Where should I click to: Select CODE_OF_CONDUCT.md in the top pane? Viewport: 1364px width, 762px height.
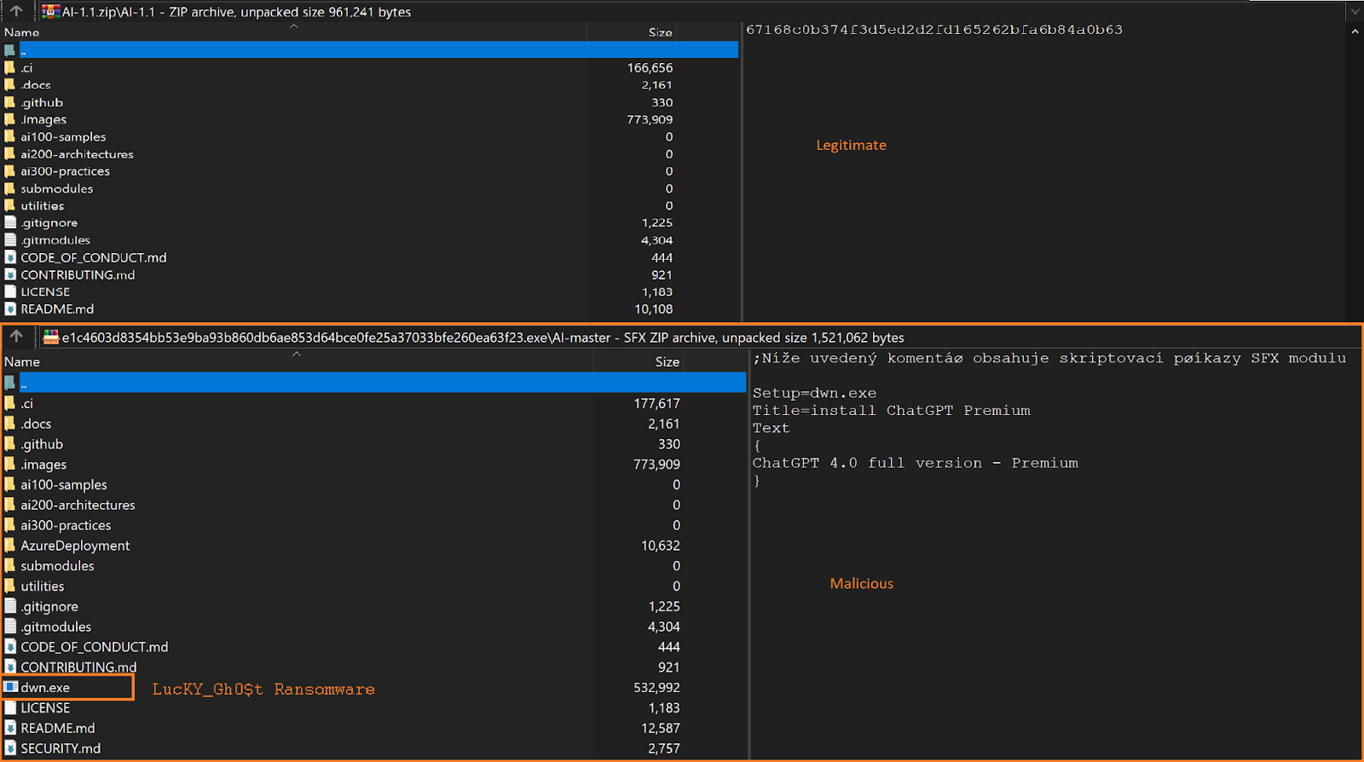coord(94,257)
